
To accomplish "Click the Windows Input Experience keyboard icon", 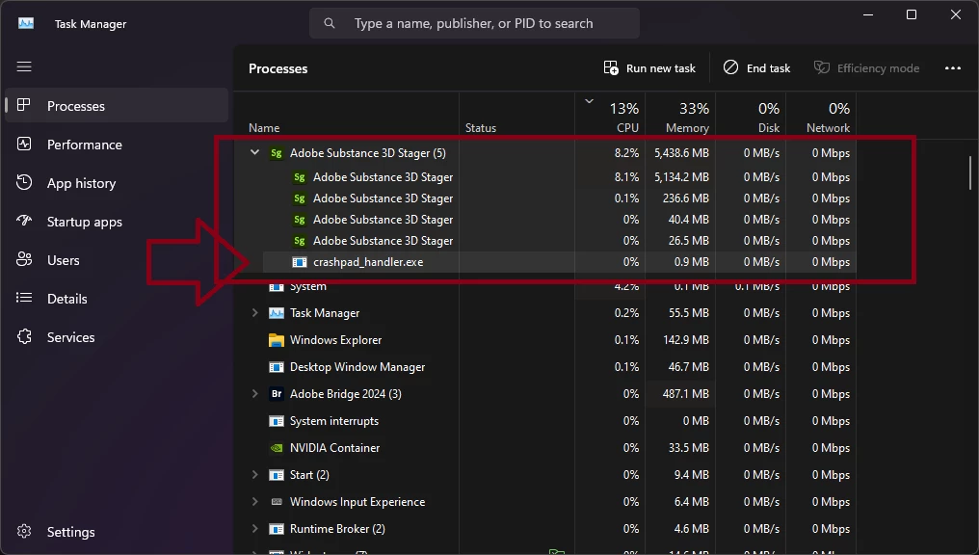I will click(x=276, y=501).
